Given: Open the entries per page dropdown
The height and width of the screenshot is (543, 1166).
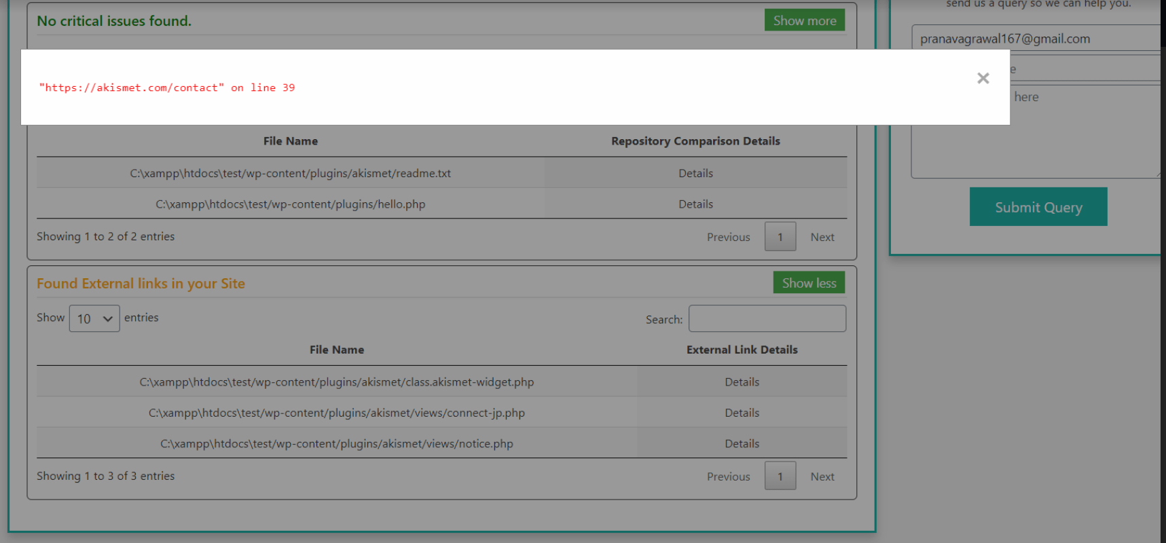Looking at the screenshot, I should click(94, 318).
